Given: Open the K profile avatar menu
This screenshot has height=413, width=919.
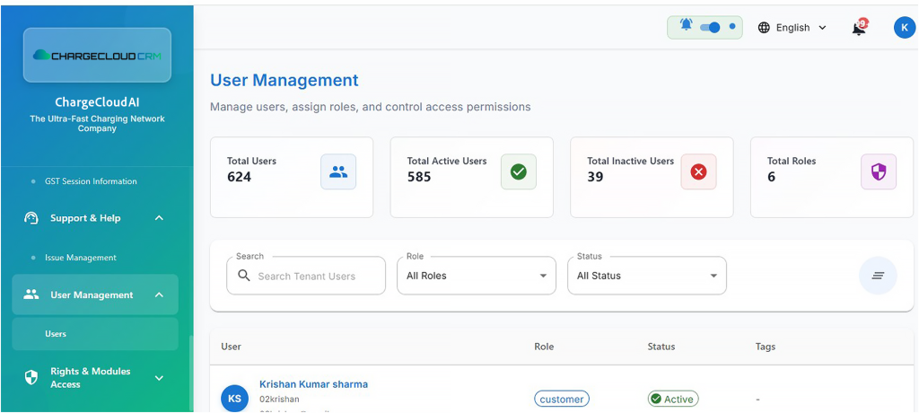Looking at the screenshot, I should (x=904, y=28).
